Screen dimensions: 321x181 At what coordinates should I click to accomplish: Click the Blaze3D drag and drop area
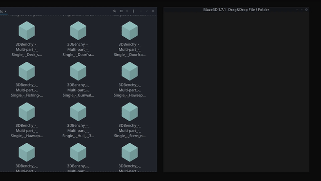(236, 92)
